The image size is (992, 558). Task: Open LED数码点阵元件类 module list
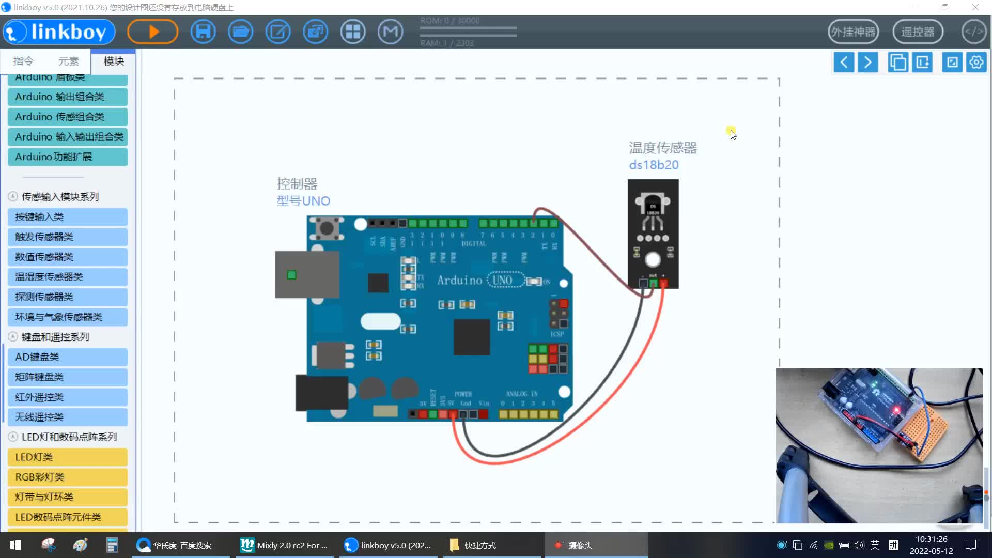pos(68,517)
